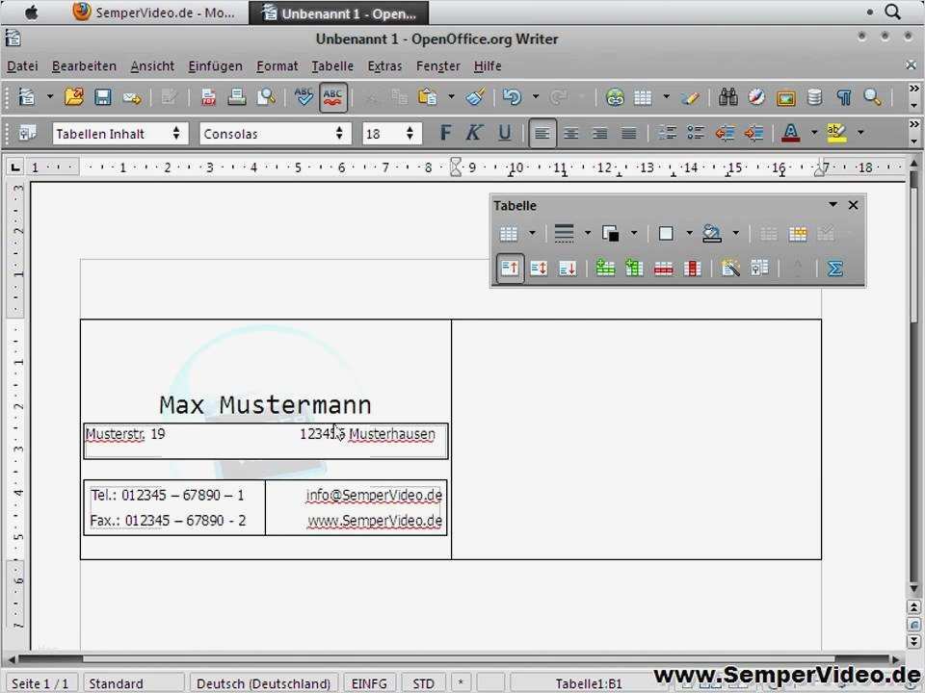Click the Spotlight search magnifier
Image resolution: width=925 pixels, height=693 pixels.
[x=894, y=12]
